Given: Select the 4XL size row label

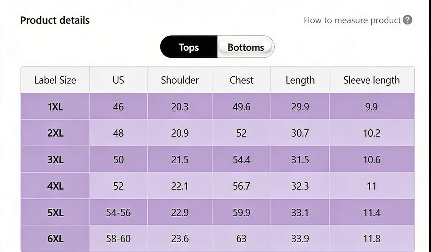Looking at the screenshot, I should point(55,186).
